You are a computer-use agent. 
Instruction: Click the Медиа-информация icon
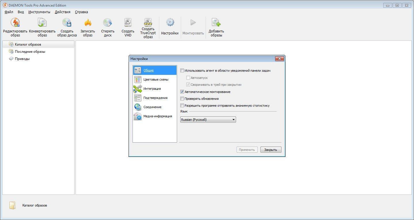click(x=138, y=116)
